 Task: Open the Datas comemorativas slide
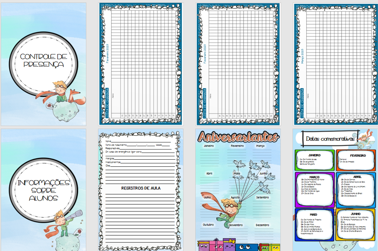(x=335, y=190)
